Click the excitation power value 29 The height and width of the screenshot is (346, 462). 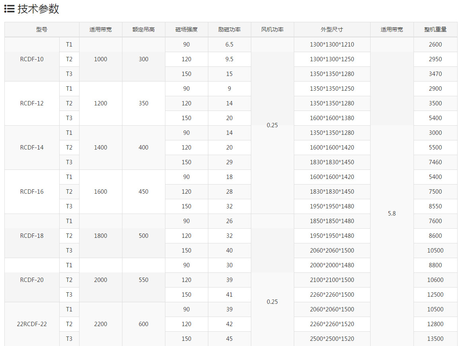[x=229, y=162]
